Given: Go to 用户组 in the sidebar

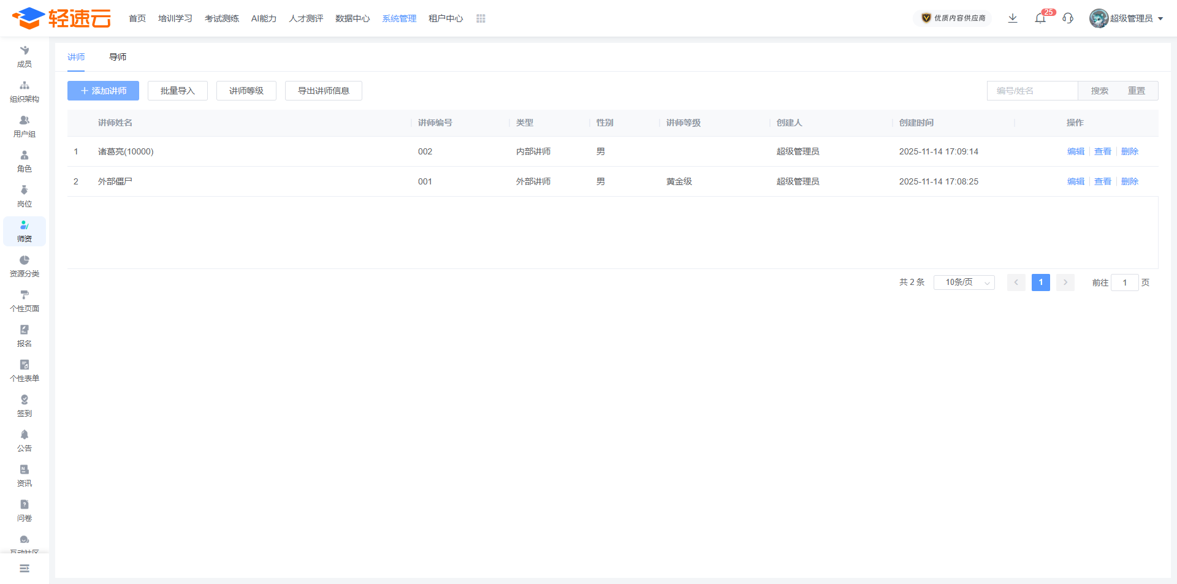Looking at the screenshot, I should 25,126.
